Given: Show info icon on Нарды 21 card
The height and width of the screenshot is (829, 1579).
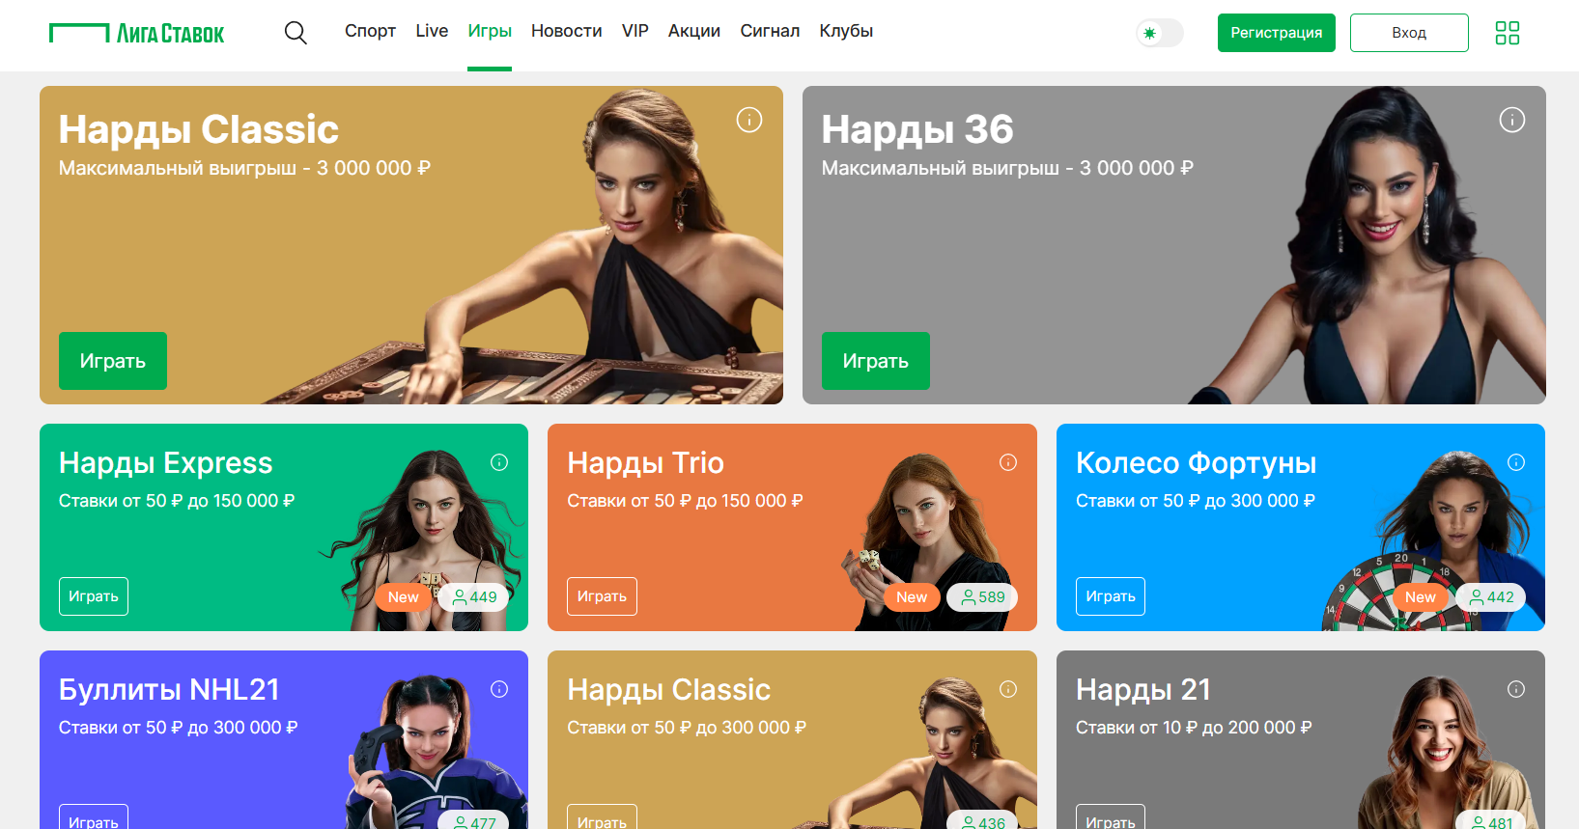Looking at the screenshot, I should (1516, 689).
